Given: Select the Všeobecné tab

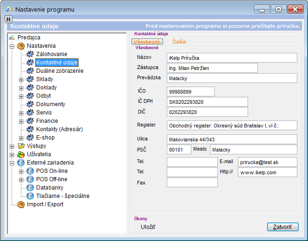Looking at the screenshot, I should click(x=147, y=42).
